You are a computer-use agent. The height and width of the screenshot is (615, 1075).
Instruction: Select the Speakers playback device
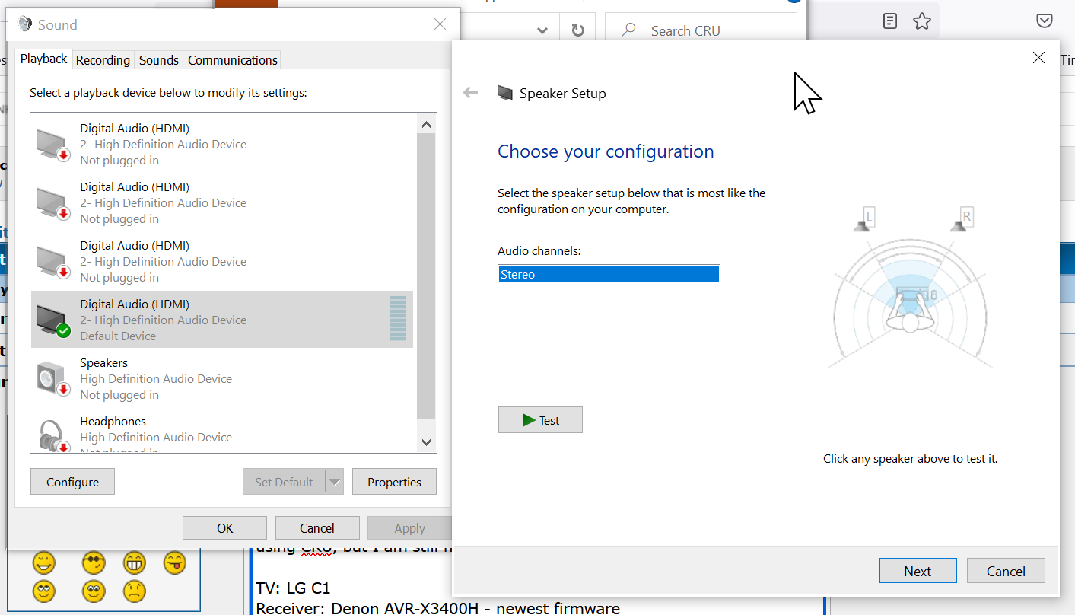(221, 378)
